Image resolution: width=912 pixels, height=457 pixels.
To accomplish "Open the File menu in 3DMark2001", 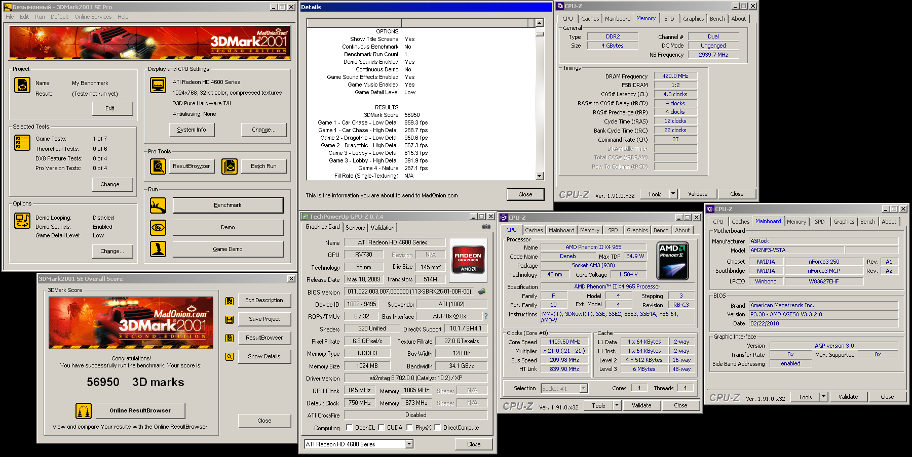I will coord(10,17).
